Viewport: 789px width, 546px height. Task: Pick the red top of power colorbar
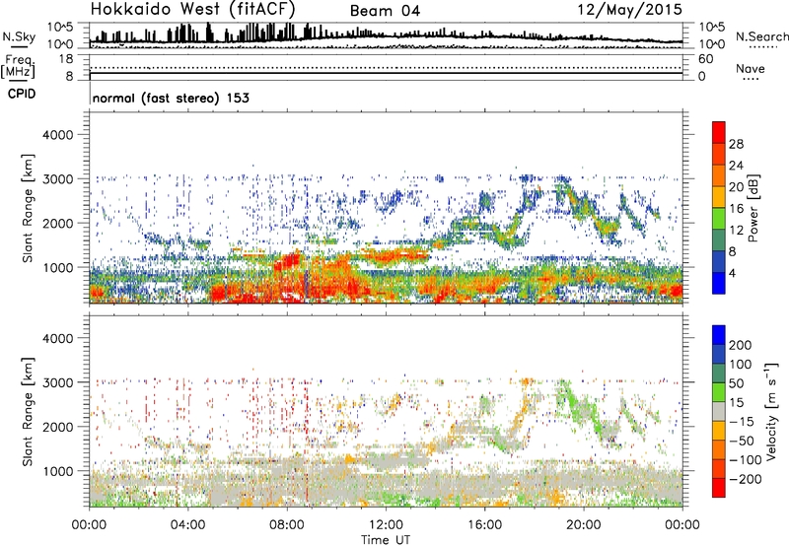719,132
